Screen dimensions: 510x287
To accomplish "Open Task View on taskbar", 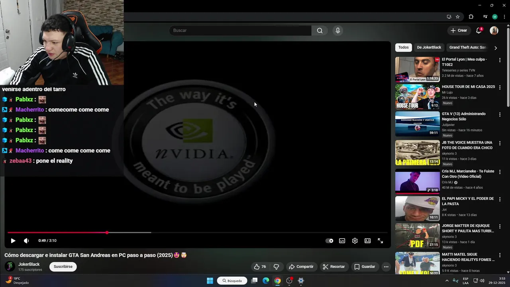I will (255, 281).
